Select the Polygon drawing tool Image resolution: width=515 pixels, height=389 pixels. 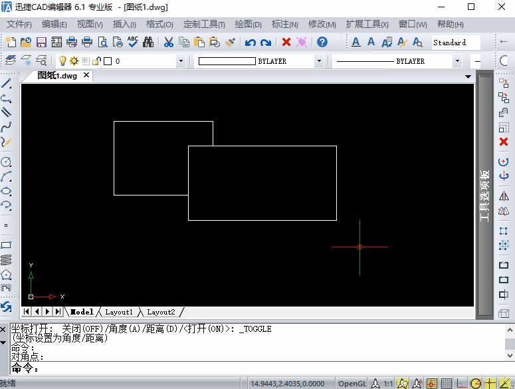6,275
